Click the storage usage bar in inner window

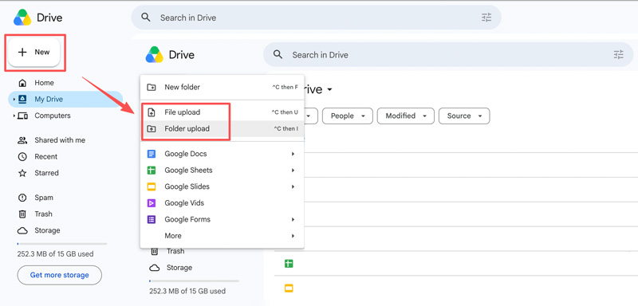coord(194,280)
